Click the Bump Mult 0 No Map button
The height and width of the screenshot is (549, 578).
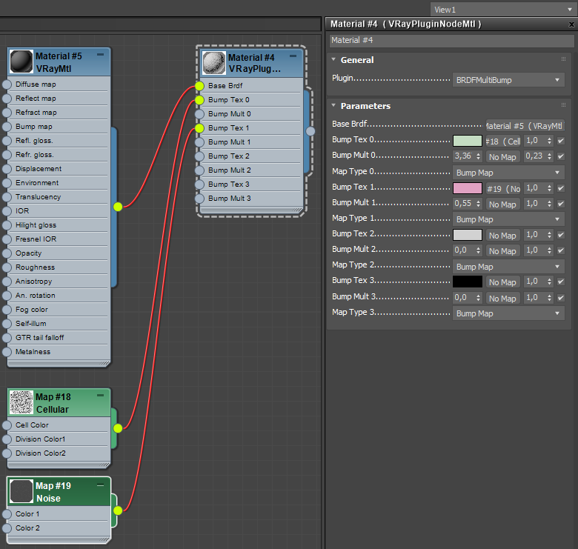pyautogui.click(x=502, y=157)
